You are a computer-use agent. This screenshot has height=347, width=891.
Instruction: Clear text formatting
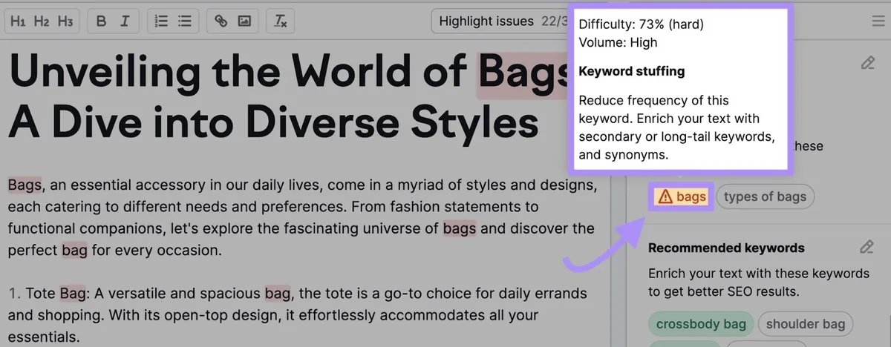click(281, 22)
